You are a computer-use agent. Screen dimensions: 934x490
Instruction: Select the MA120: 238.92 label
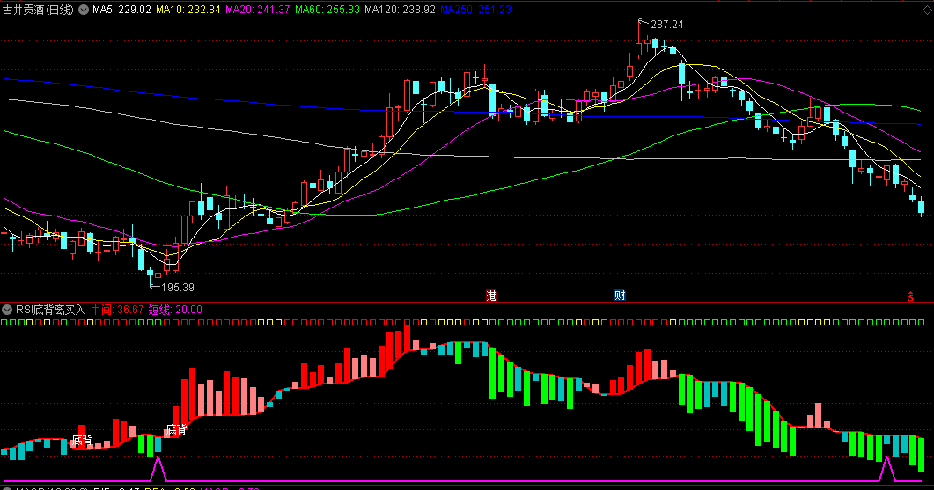tap(400, 10)
